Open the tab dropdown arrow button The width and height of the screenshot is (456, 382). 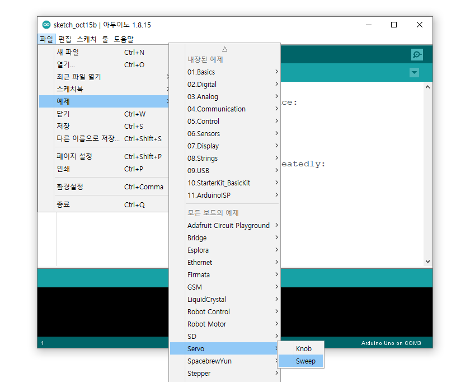coord(414,72)
